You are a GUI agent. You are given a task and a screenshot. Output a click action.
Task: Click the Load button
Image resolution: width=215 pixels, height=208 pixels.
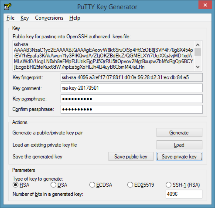[x=179, y=145]
